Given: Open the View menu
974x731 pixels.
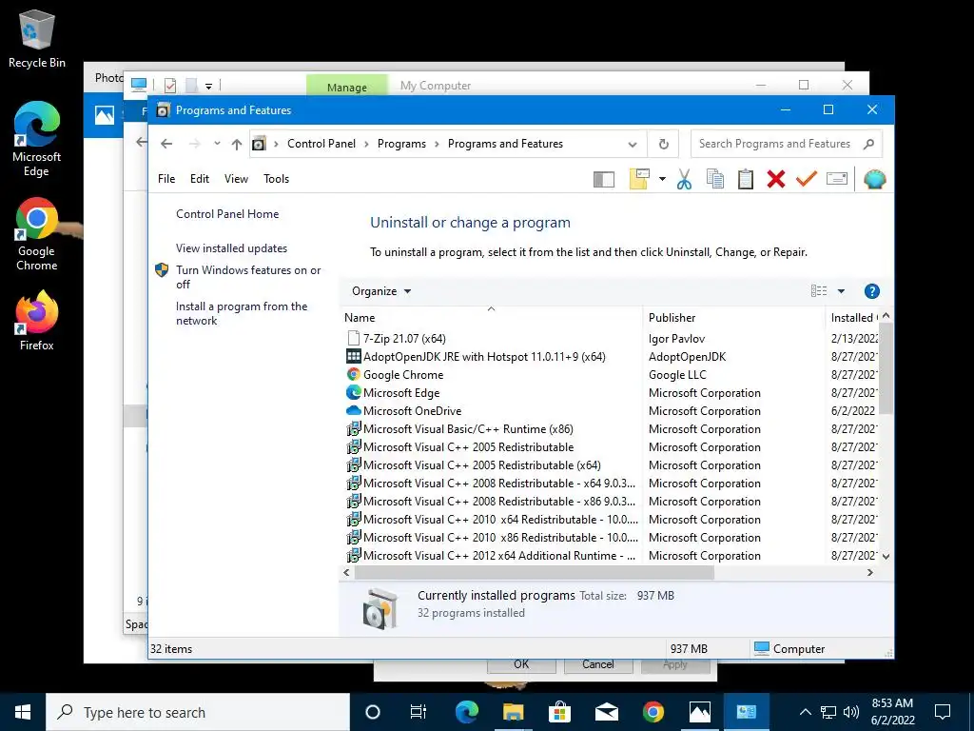Looking at the screenshot, I should 236,179.
